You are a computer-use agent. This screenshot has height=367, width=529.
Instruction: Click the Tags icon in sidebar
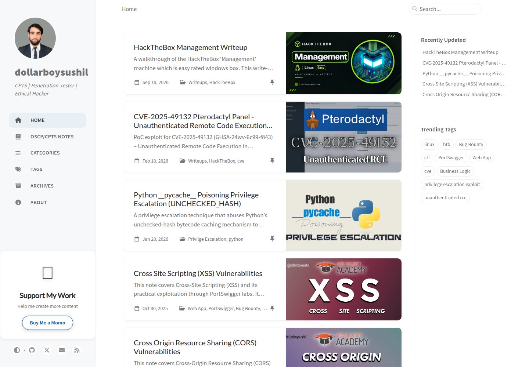[x=18, y=169]
